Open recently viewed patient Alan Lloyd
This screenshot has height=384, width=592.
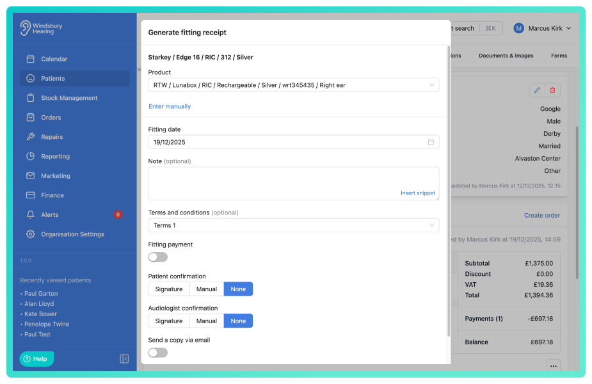pos(39,303)
